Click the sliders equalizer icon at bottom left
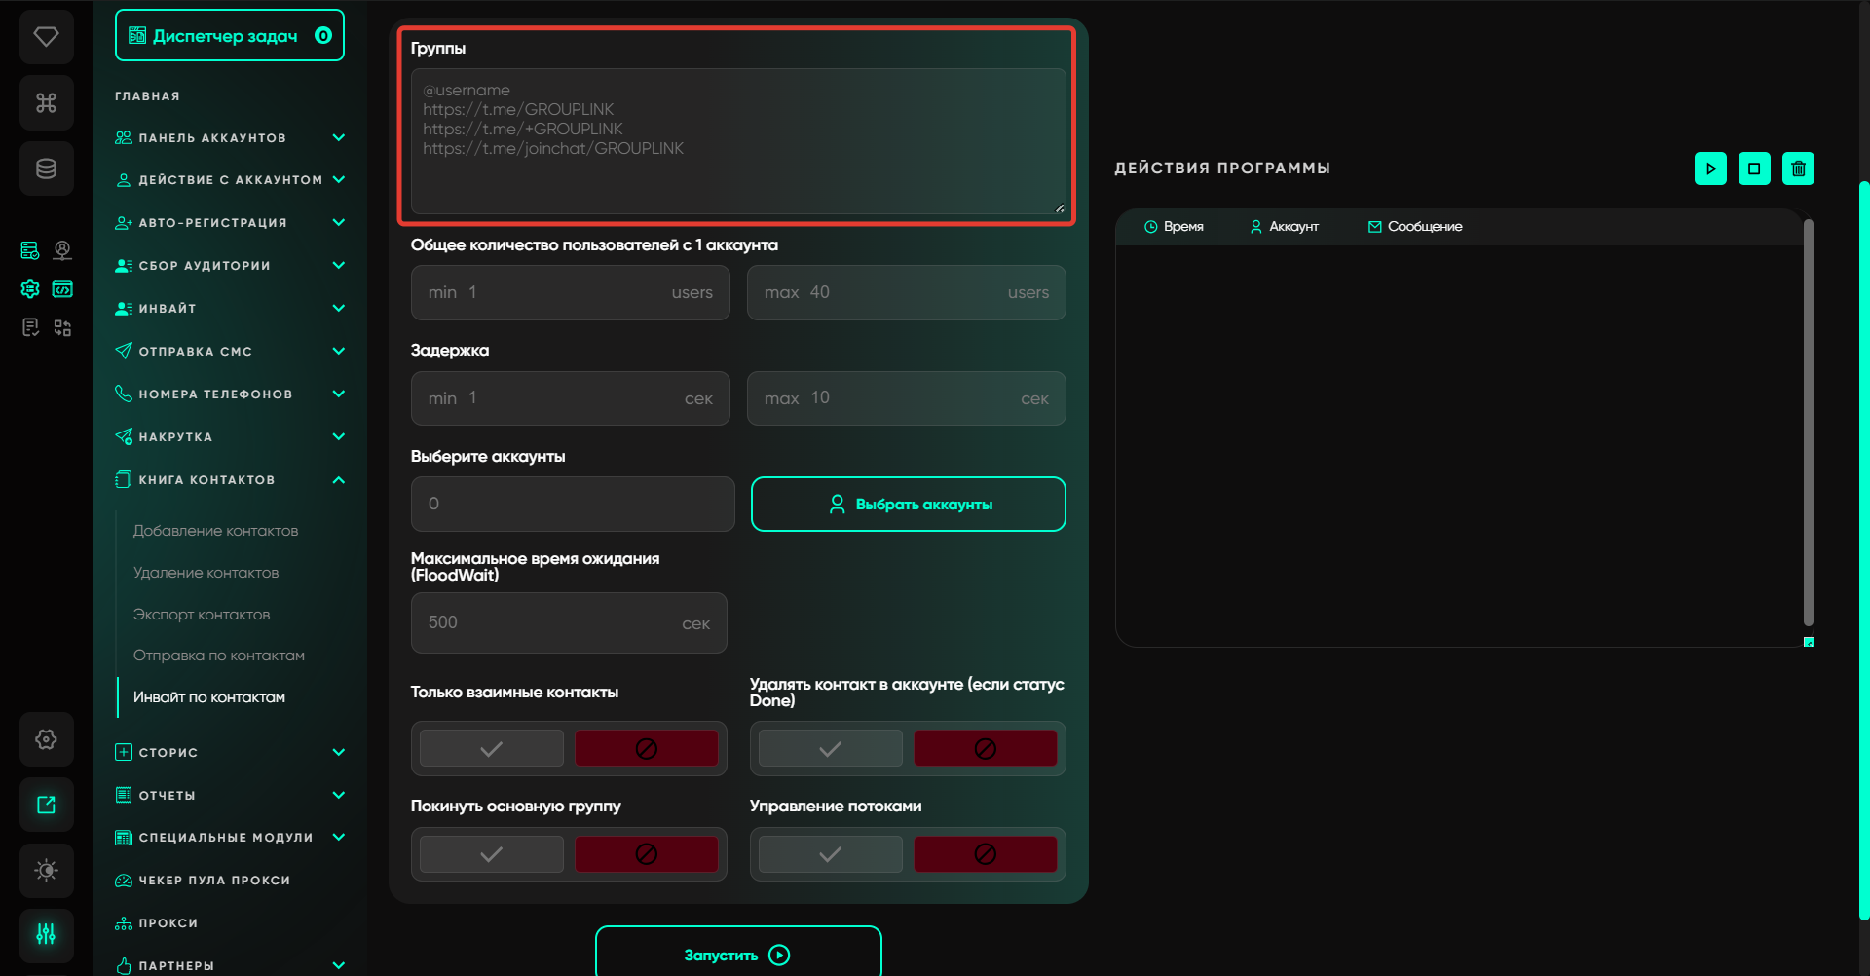 pos(46,935)
